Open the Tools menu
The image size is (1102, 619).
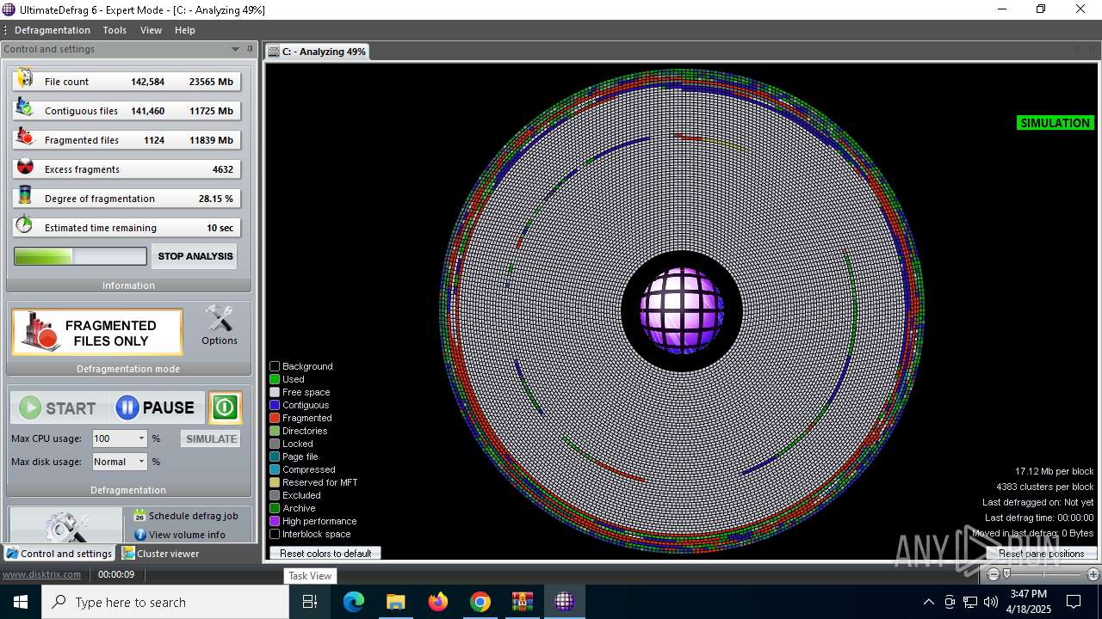(115, 30)
